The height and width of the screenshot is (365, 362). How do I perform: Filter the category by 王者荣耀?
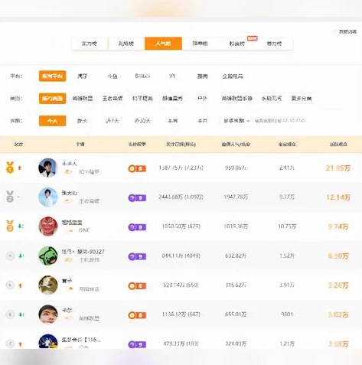click(113, 99)
